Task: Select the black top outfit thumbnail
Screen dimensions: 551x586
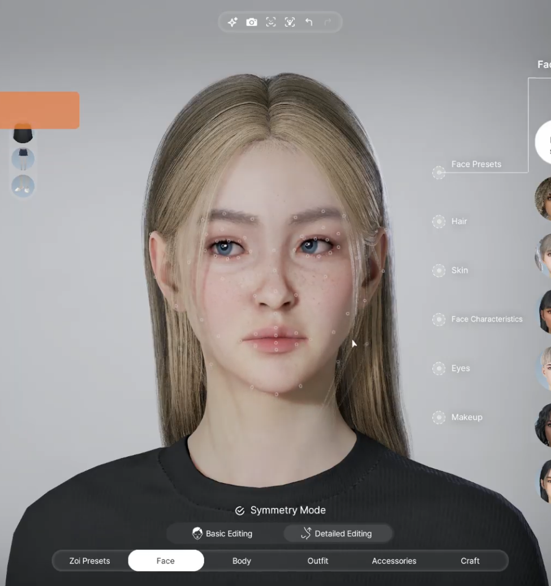Action: pyautogui.click(x=23, y=134)
